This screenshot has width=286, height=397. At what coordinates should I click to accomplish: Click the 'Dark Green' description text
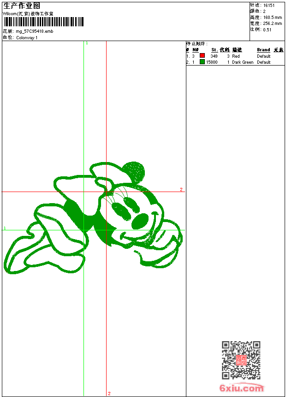(x=243, y=62)
